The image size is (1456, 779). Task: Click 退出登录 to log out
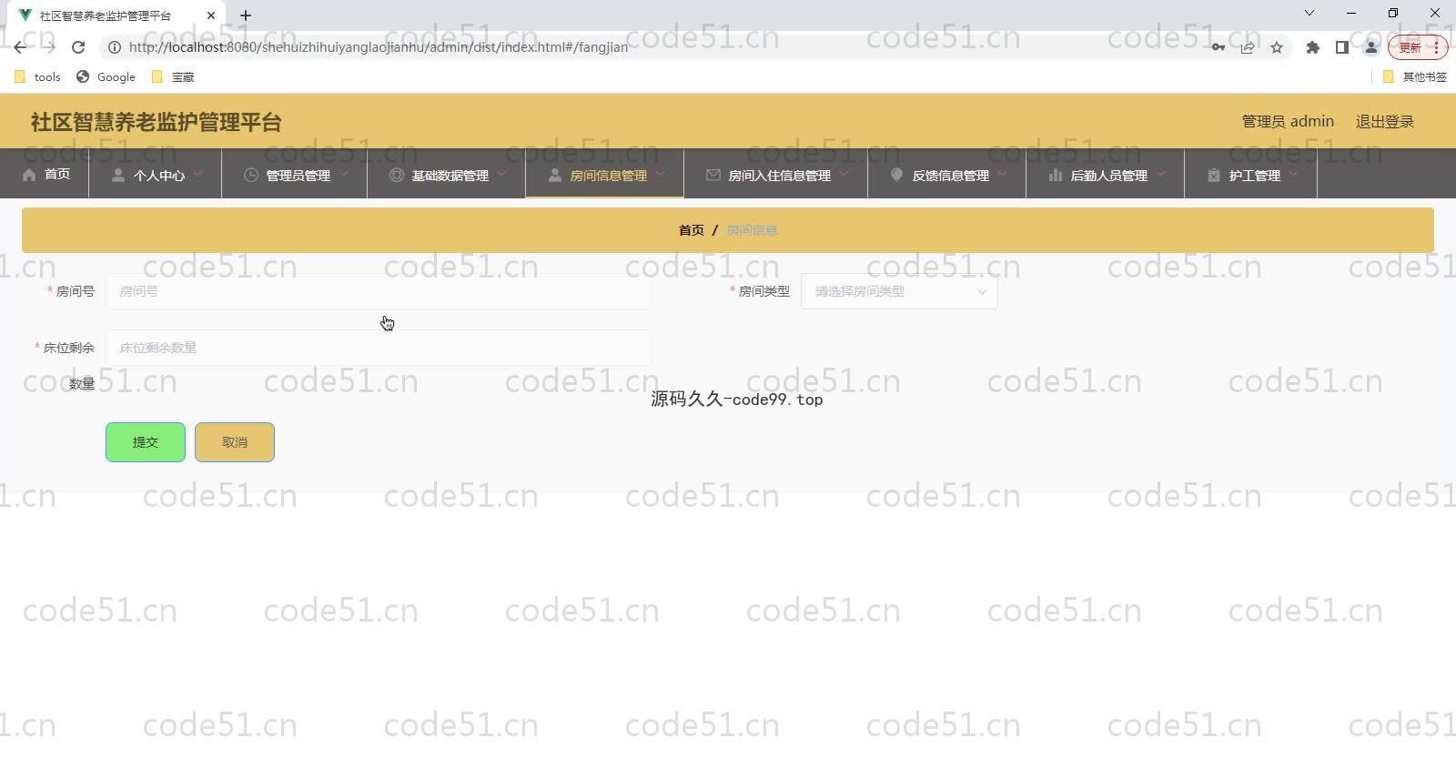click(x=1384, y=122)
